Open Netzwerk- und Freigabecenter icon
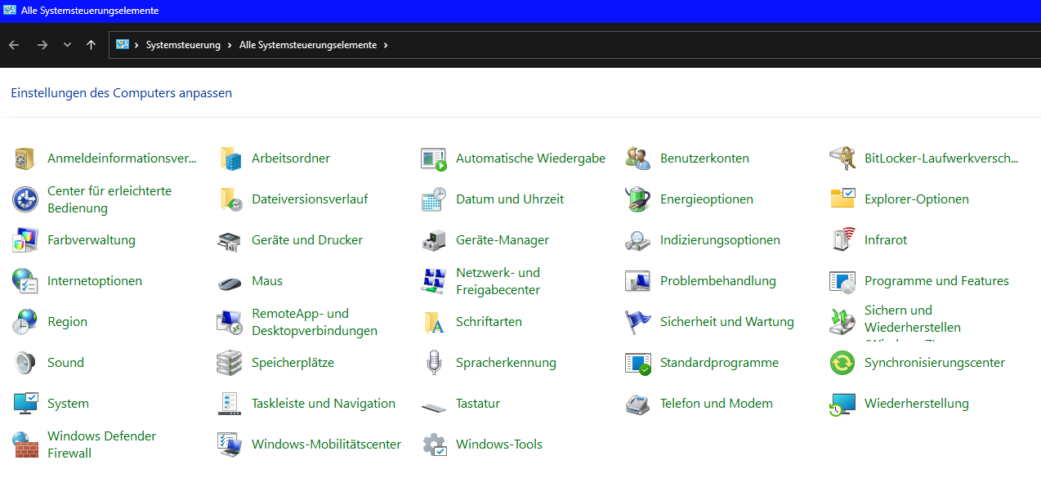The height and width of the screenshot is (487, 1041). (x=434, y=281)
